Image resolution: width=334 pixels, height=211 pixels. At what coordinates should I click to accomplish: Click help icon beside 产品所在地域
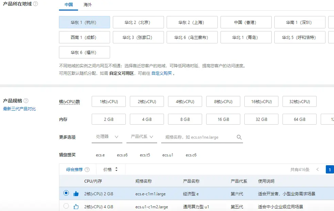coord(35,4)
